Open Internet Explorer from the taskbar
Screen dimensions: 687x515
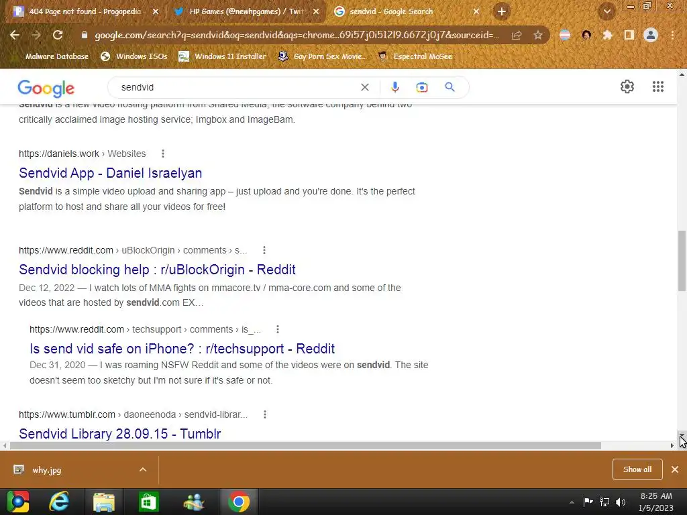coord(59,502)
